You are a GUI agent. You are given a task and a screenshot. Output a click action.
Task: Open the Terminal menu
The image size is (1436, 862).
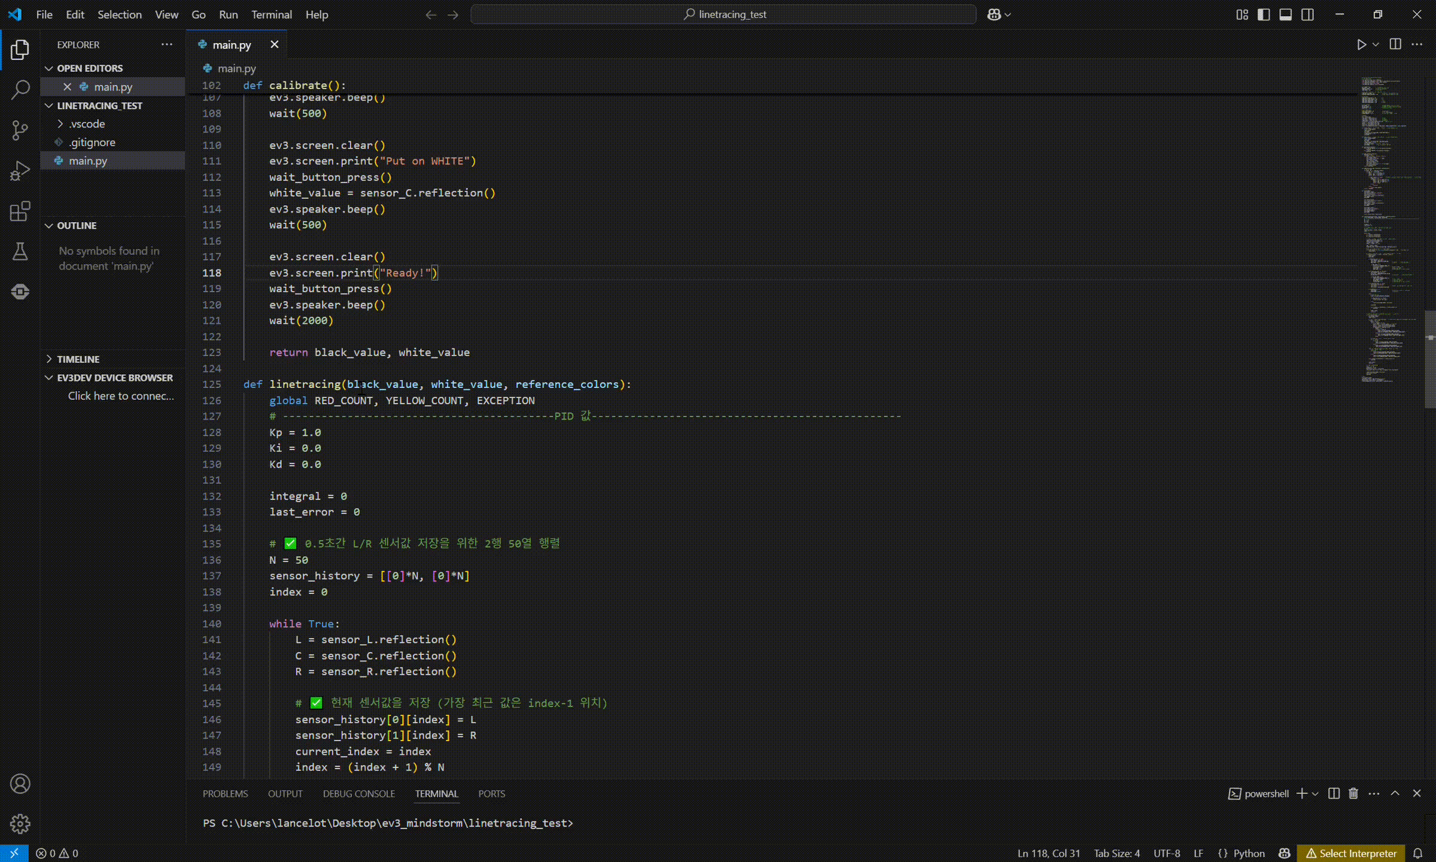[x=272, y=14]
